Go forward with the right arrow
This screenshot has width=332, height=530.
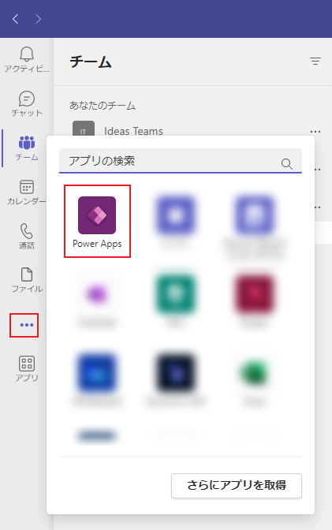(x=38, y=19)
